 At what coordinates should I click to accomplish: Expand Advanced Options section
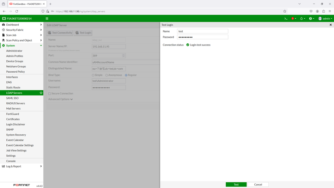click(x=61, y=99)
